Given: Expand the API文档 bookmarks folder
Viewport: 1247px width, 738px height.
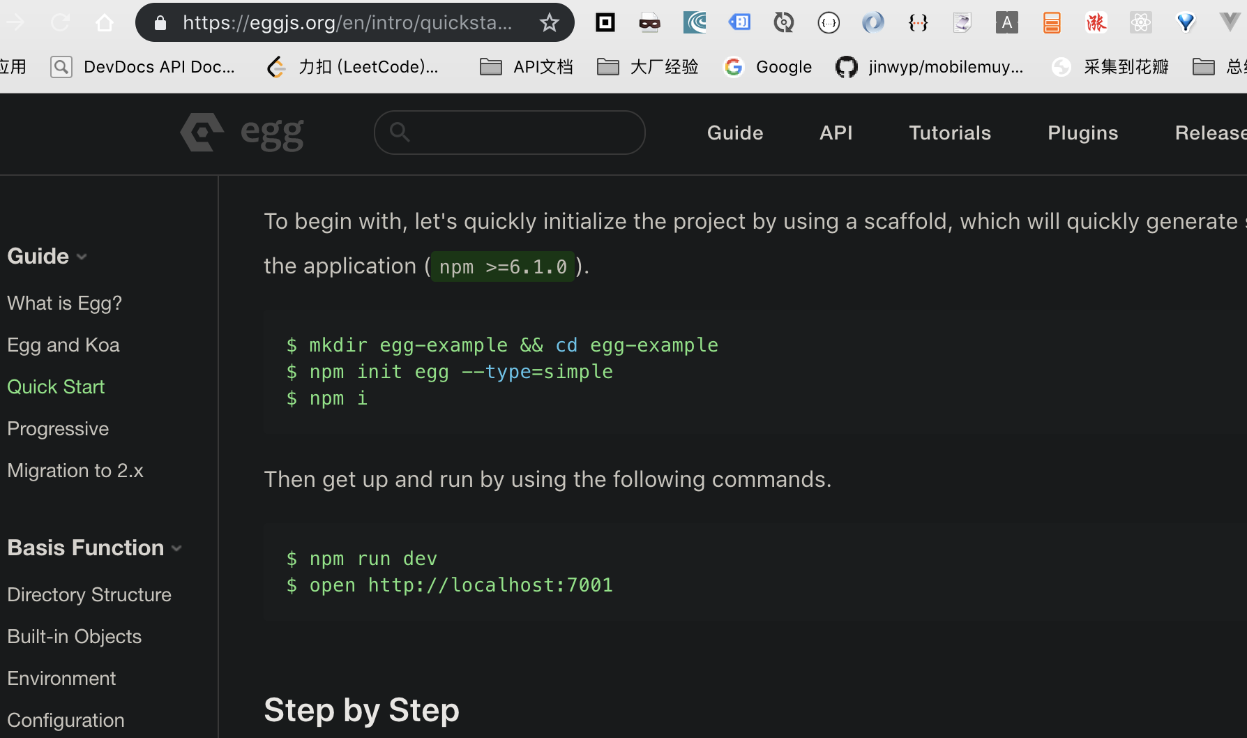Looking at the screenshot, I should tap(527, 67).
